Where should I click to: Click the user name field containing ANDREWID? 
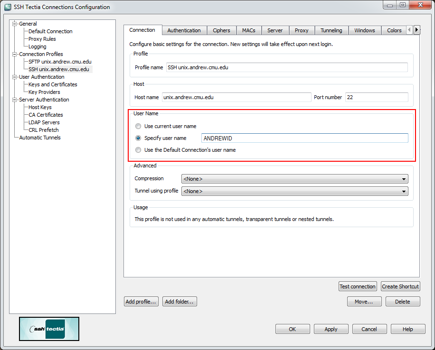tap(304, 138)
